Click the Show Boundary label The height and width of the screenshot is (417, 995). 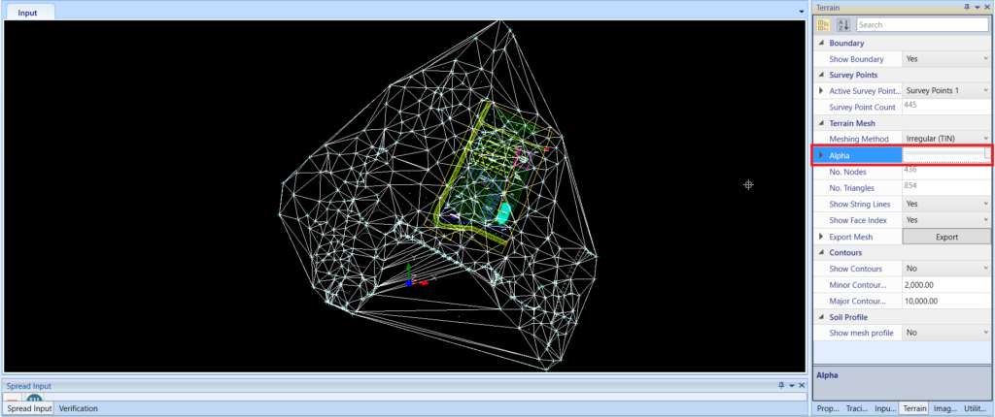(856, 59)
